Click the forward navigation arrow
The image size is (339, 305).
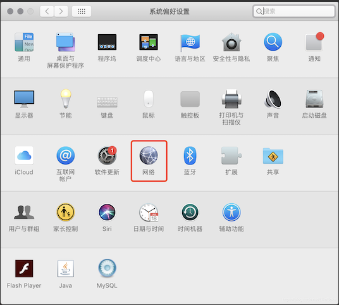pyautogui.click(x=61, y=11)
